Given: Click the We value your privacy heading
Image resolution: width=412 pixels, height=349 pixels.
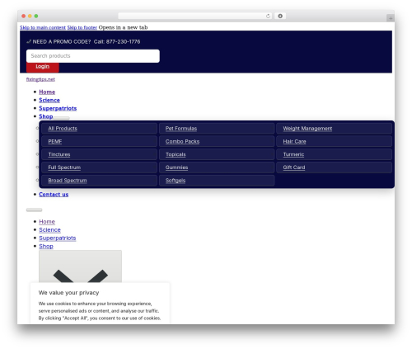Looking at the screenshot, I should click(x=68, y=293).
